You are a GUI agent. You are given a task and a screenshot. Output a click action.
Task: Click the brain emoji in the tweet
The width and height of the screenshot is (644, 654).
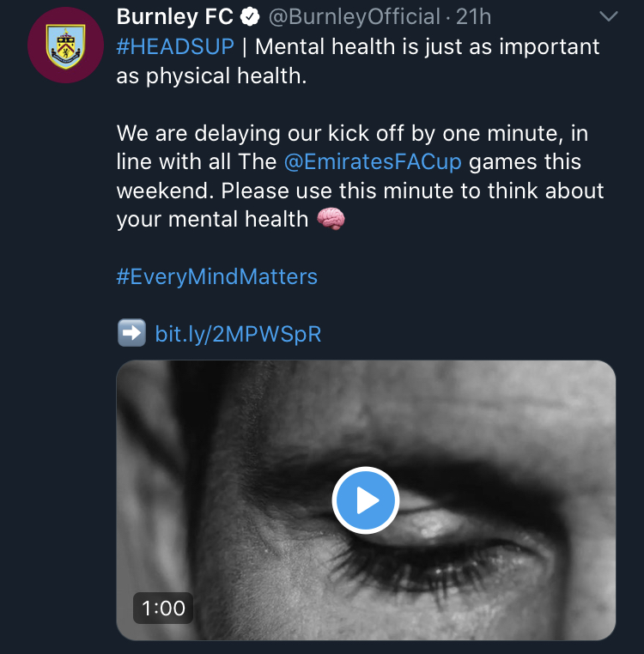tap(331, 219)
